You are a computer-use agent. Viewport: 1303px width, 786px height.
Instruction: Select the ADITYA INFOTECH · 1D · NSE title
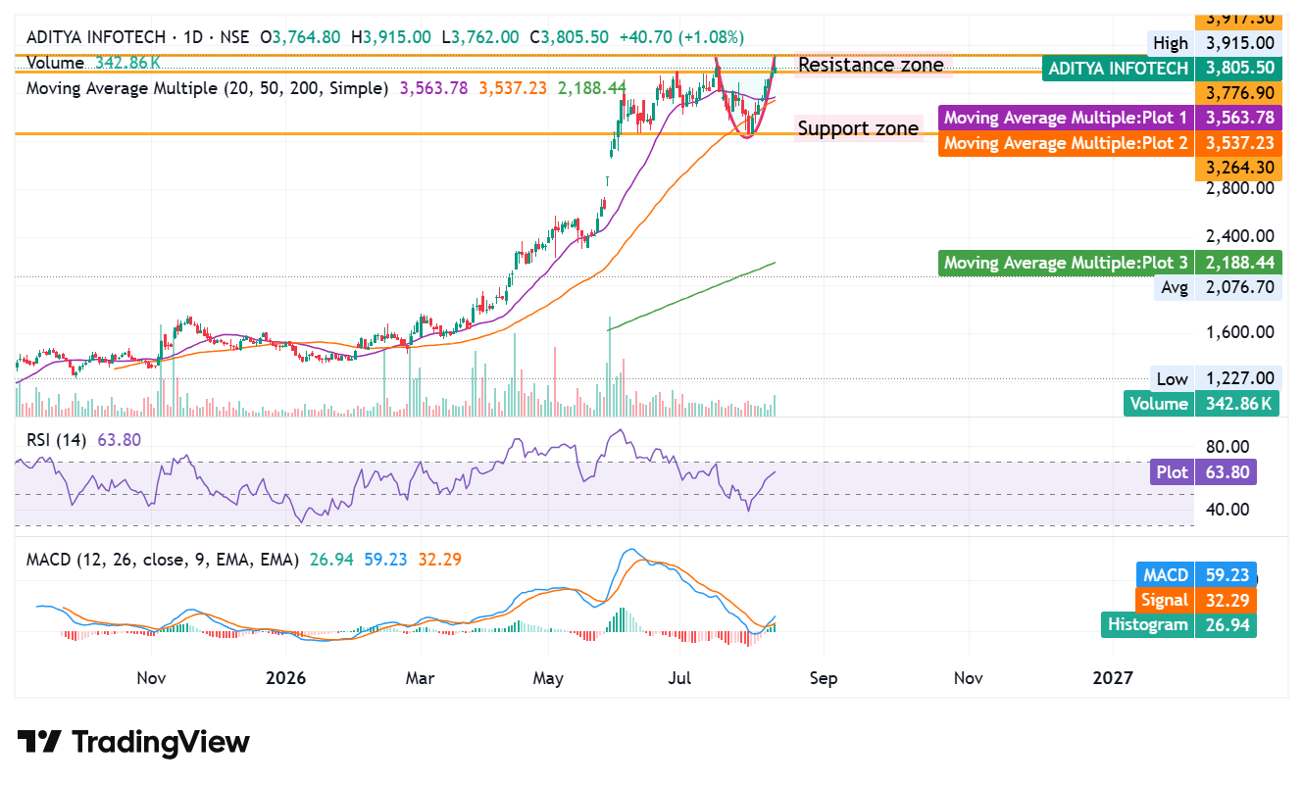pyautogui.click(x=139, y=37)
